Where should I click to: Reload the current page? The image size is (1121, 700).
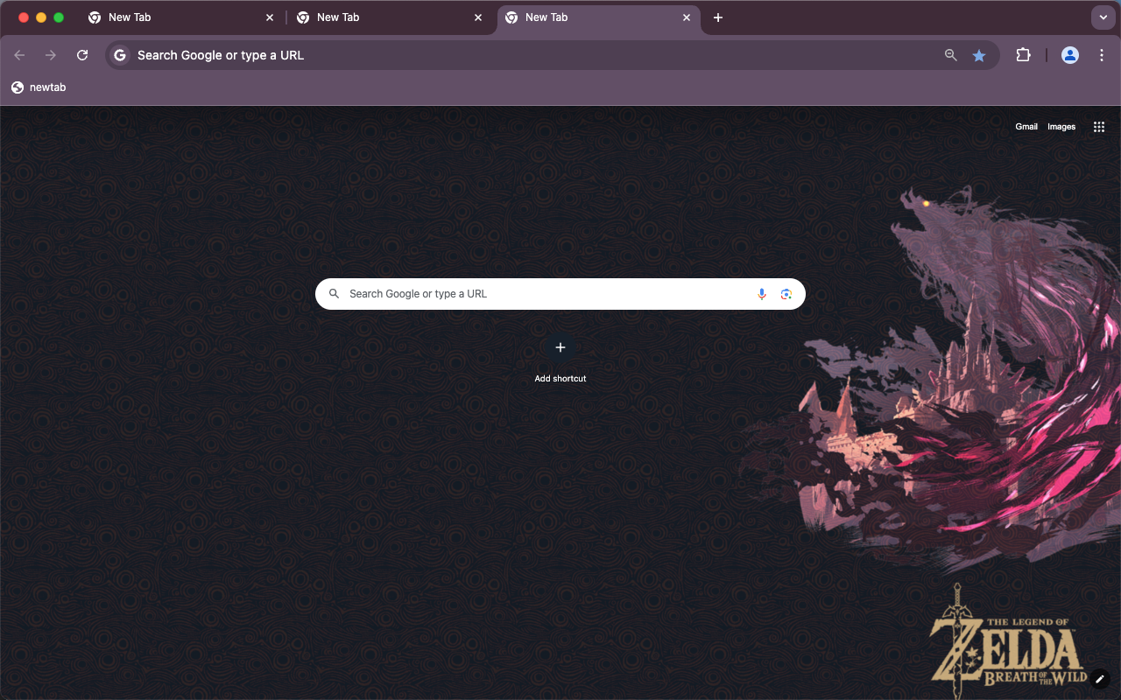click(82, 55)
